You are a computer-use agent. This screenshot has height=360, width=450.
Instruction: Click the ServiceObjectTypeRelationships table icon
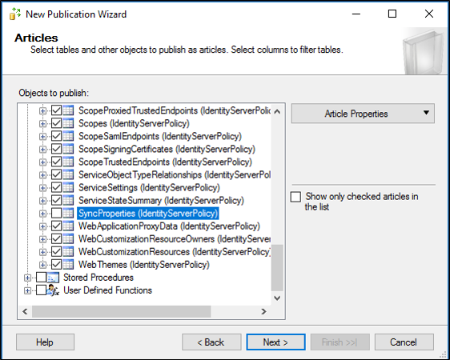[x=68, y=174]
